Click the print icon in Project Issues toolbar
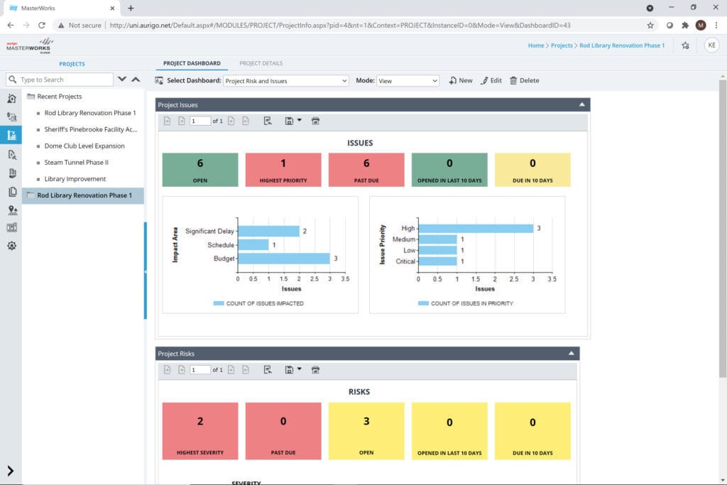Image resolution: width=727 pixels, height=485 pixels. pos(315,121)
